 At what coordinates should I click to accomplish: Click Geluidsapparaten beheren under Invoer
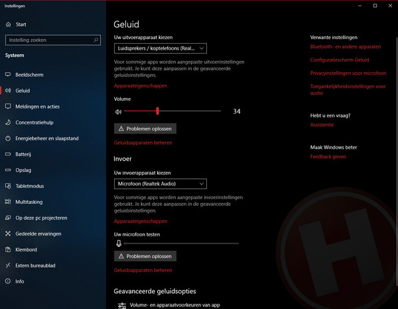pos(143,270)
